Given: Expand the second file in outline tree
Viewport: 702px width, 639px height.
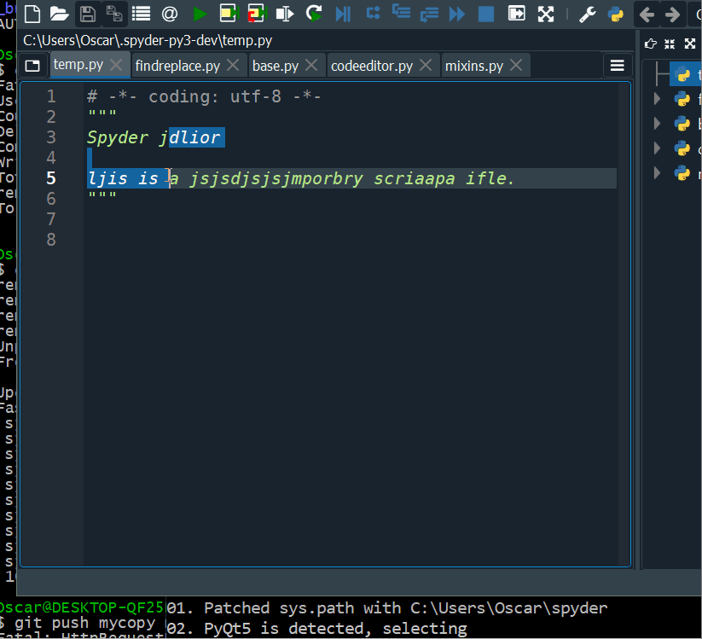Looking at the screenshot, I should pyautogui.click(x=657, y=99).
